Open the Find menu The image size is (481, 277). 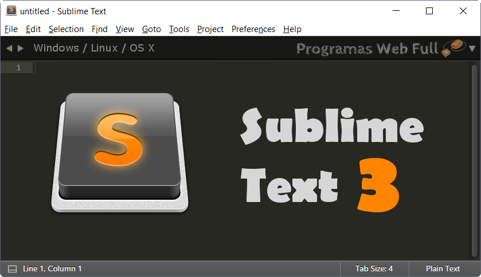coord(100,29)
